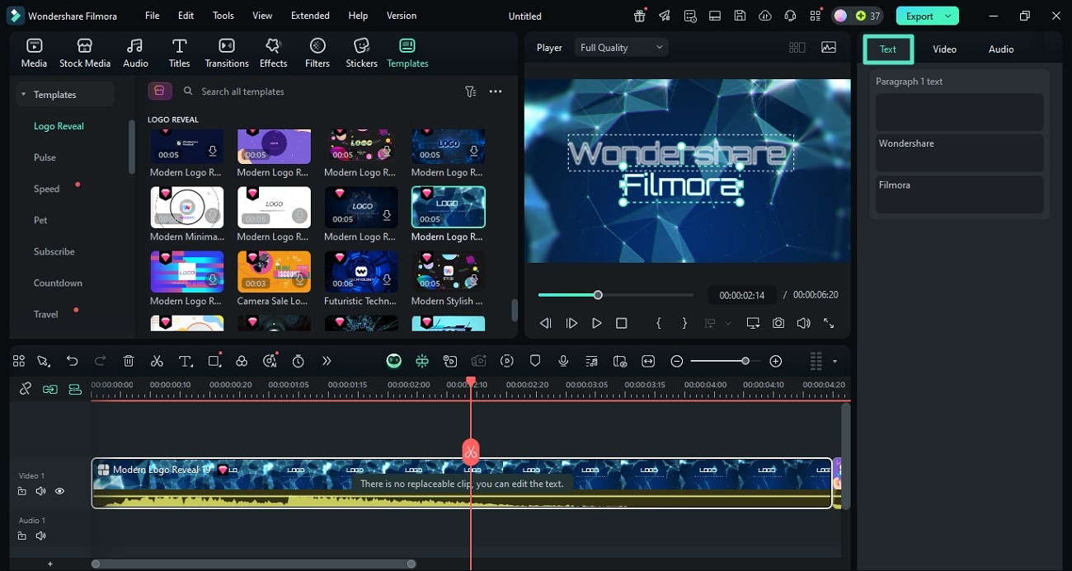This screenshot has height=571, width=1072.
Task: Expand more timeline tools chevron
Action: [327, 361]
